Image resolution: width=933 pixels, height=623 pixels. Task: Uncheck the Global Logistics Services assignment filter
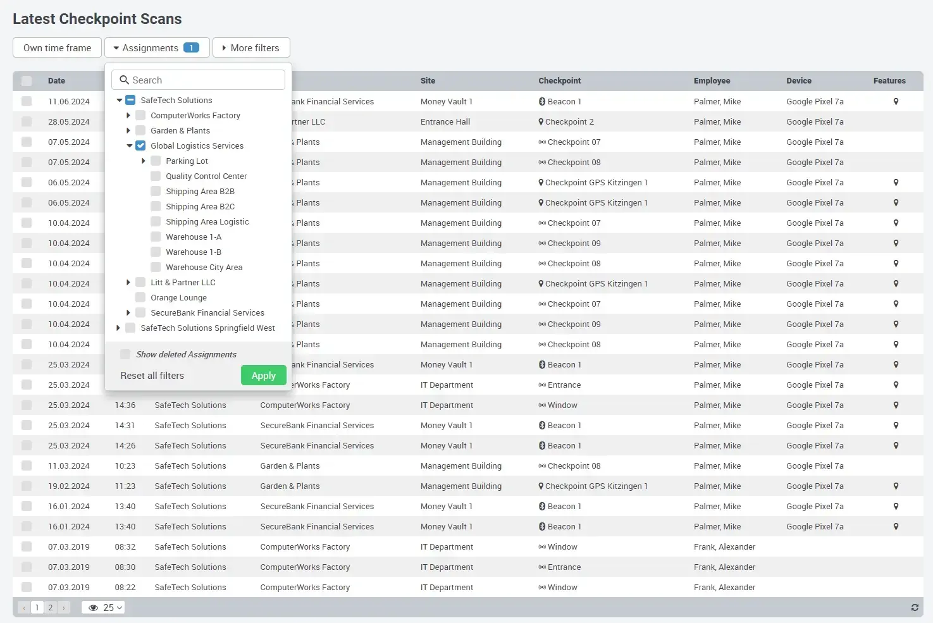pyautogui.click(x=140, y=145)
